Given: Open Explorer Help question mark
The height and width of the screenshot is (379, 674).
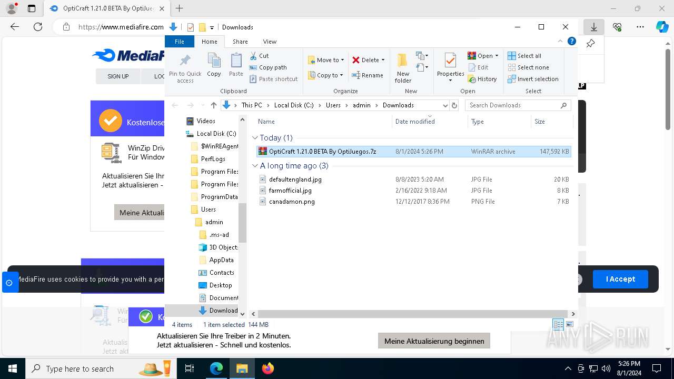Looking at the screenshot, I should (x=572, y=42).
